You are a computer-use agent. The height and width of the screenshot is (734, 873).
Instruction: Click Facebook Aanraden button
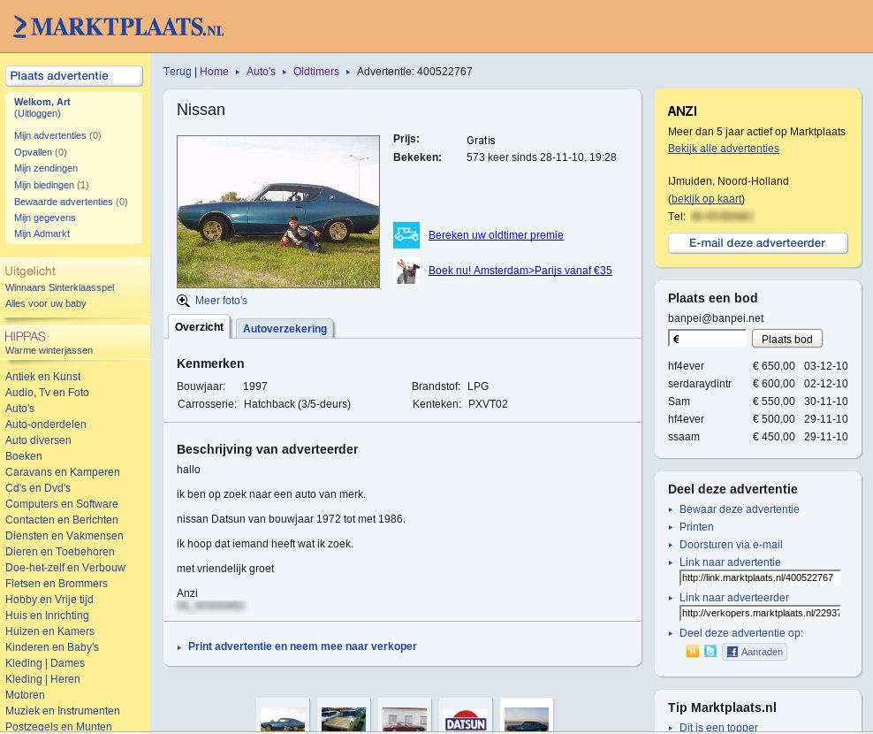pyautogui.click(x=755, y=652)
